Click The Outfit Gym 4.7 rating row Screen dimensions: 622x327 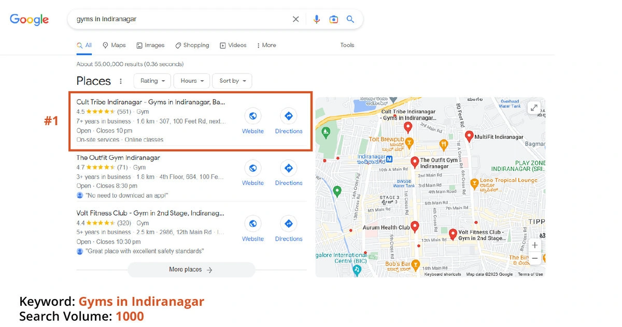(x=111, y=168)
